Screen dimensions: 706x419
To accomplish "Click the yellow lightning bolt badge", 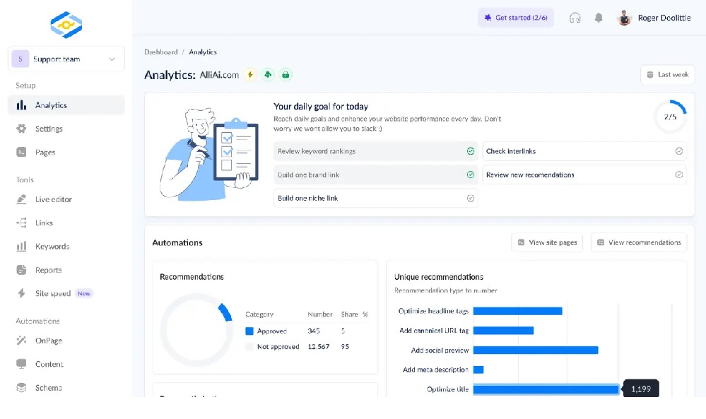I will point(250,75).
